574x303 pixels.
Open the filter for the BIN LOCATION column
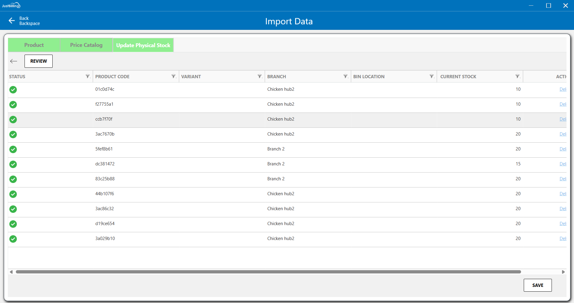pyautogui.click(x=432, y=76)
